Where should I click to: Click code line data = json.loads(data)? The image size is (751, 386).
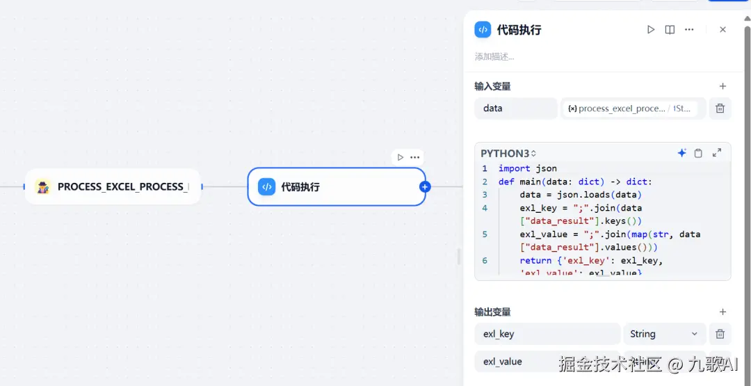pos(580,195)
